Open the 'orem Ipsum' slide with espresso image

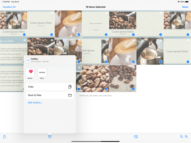point(95,51)
